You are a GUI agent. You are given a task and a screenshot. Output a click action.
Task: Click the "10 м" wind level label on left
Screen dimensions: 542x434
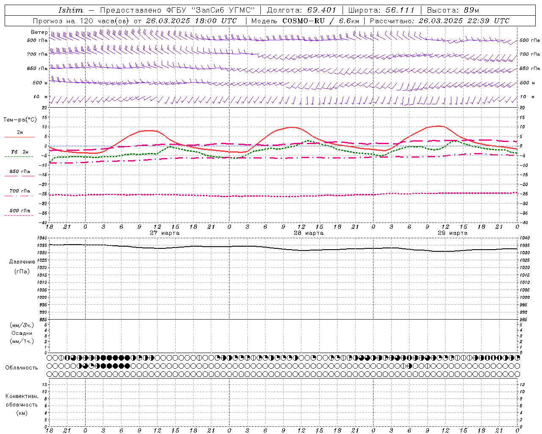click(x=41, y=97)
